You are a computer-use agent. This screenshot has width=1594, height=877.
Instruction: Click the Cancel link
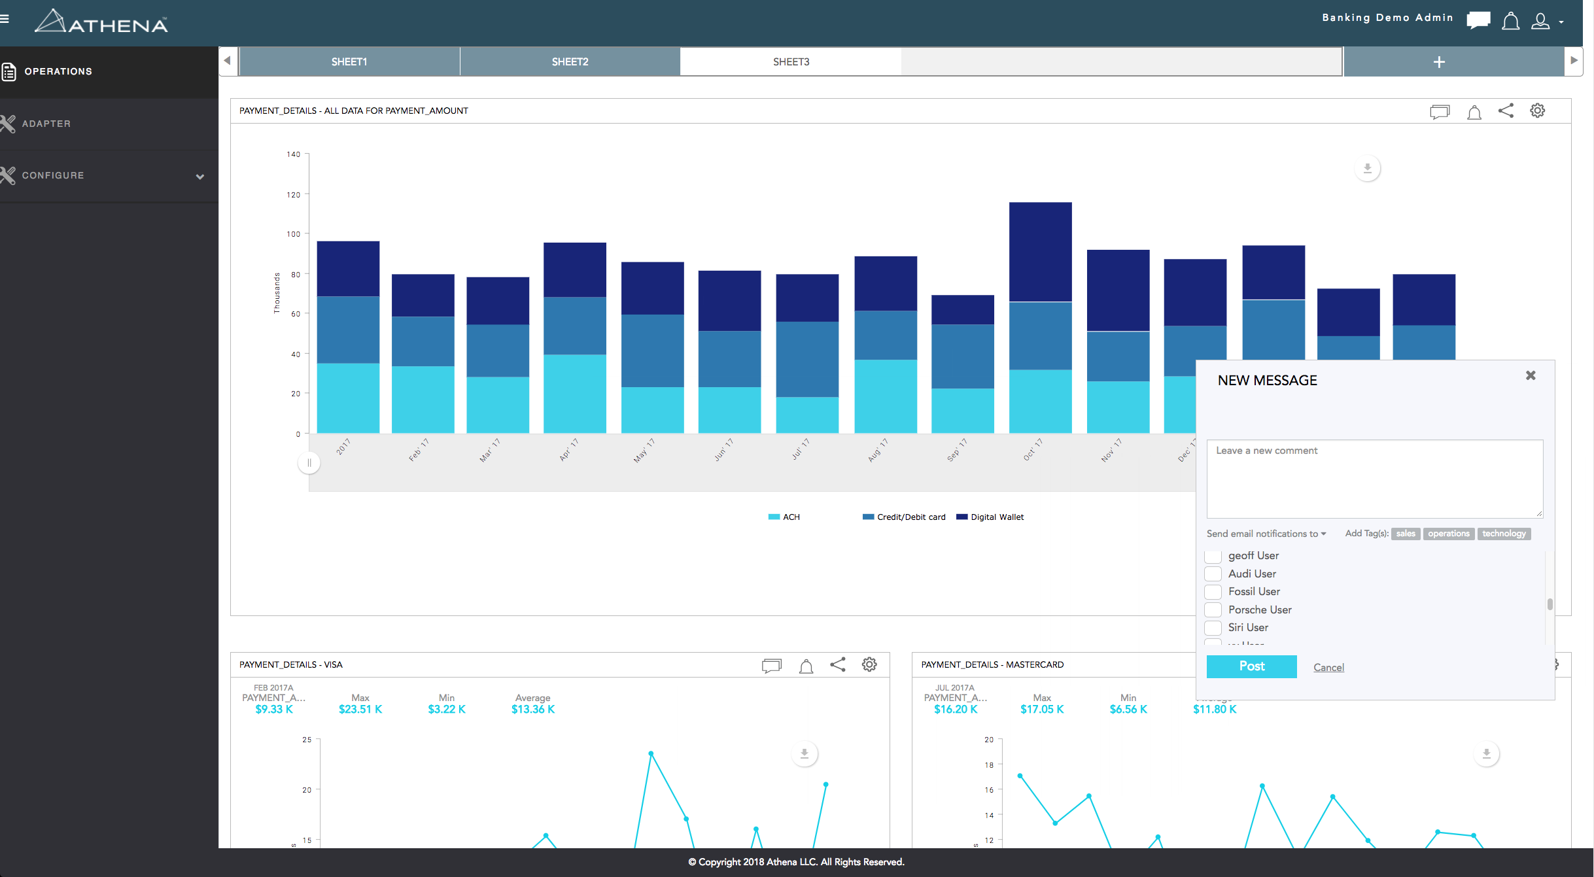(x=1328, y=667)
